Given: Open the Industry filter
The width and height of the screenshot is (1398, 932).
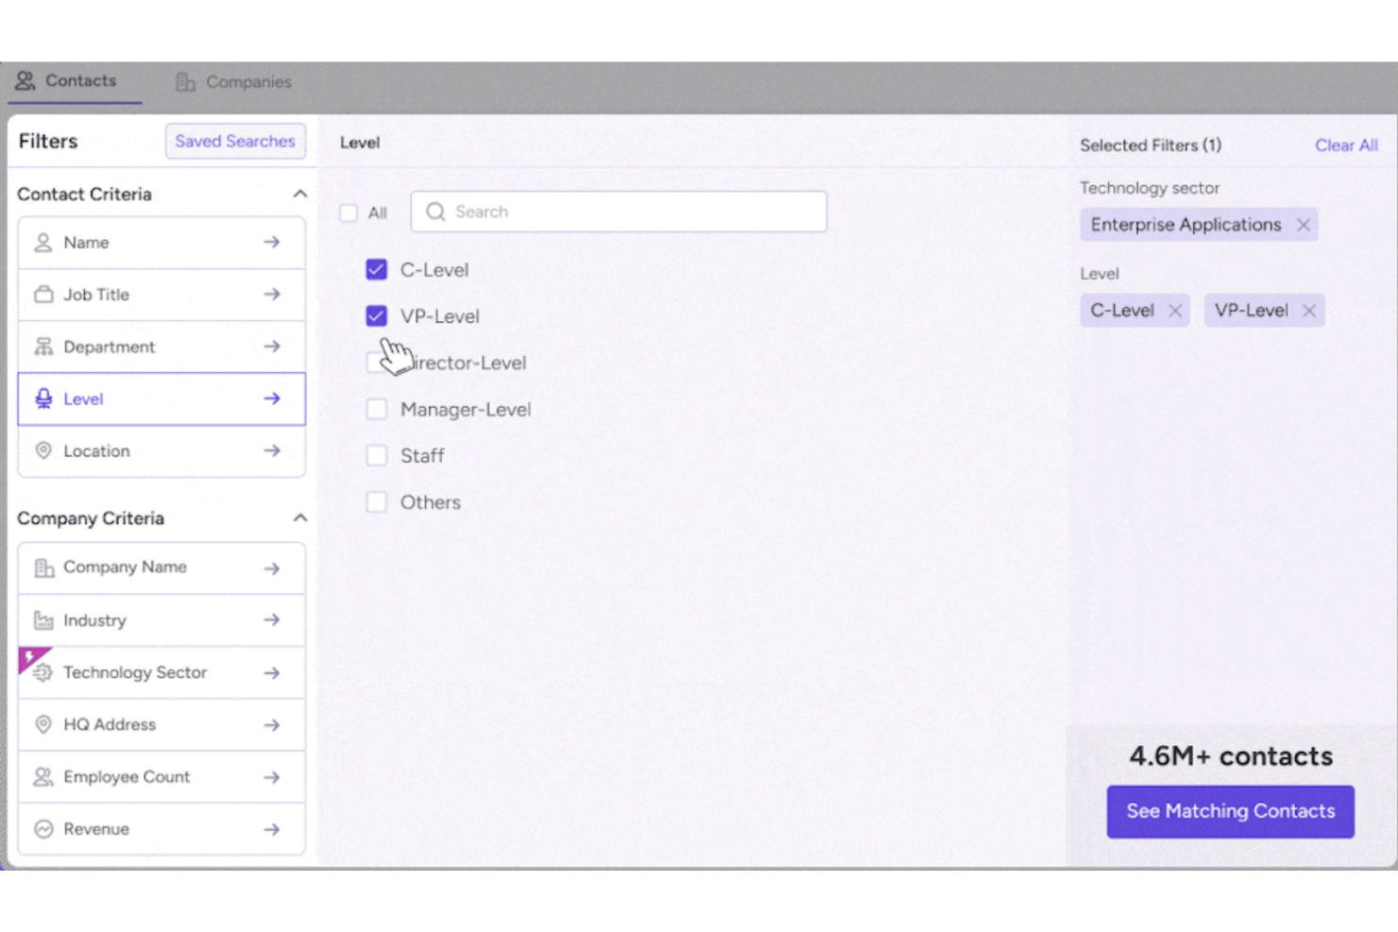Looking at the screenshot, I should pos(162,620).
